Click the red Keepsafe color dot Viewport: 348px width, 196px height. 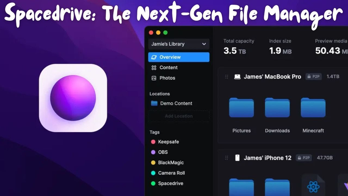(x=153, y=142)
